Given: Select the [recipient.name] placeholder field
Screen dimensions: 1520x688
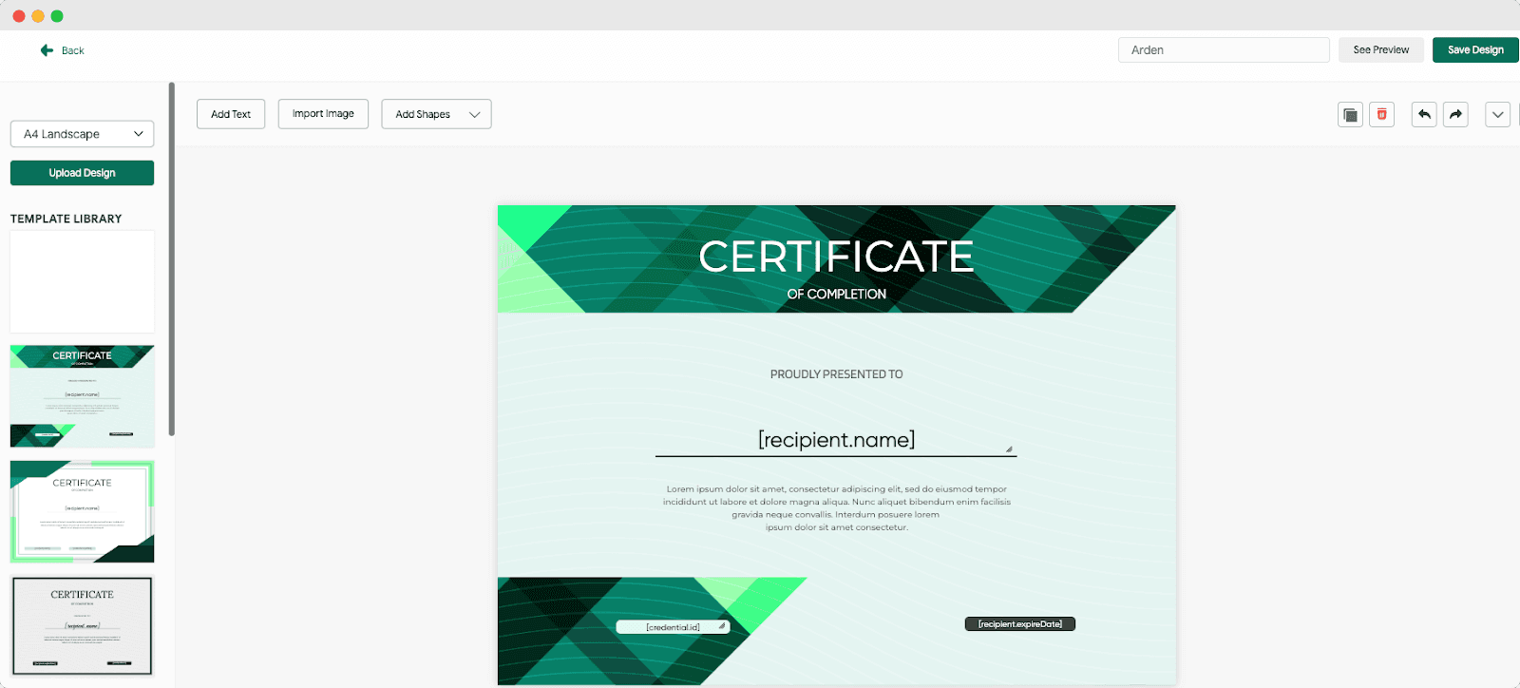Looking at the screenshot, I should (836, 440).
